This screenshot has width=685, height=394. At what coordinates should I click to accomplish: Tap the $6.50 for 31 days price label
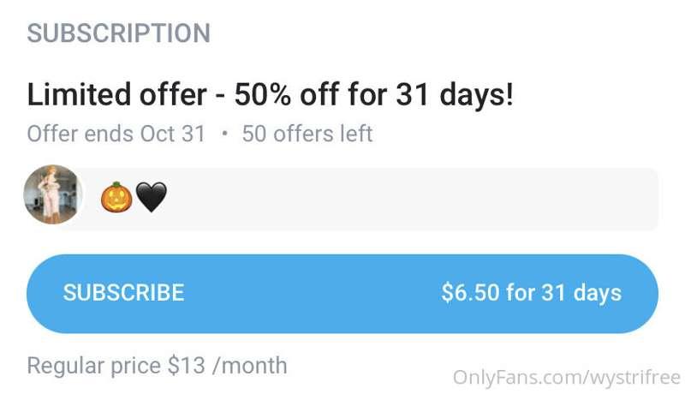pos(531,293)
